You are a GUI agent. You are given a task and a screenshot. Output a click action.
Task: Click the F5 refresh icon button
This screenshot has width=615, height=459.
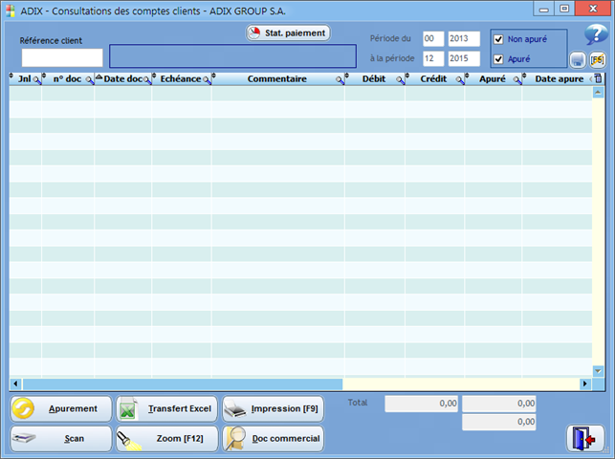pos(597,60)
